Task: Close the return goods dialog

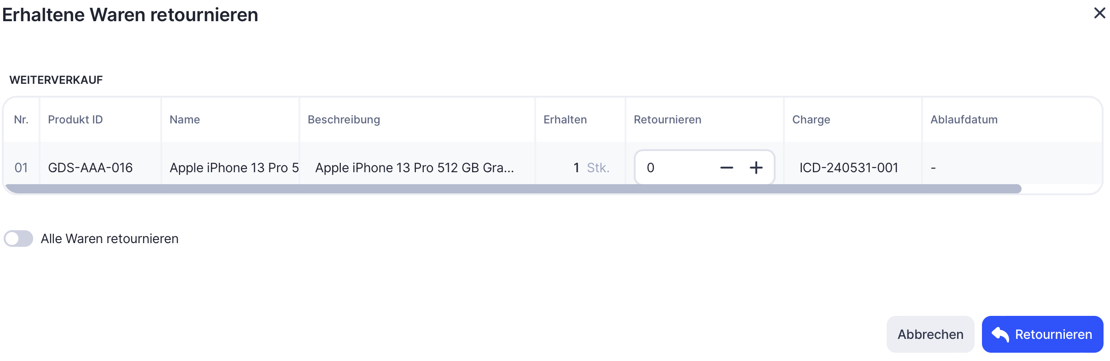Action: 1099,13
